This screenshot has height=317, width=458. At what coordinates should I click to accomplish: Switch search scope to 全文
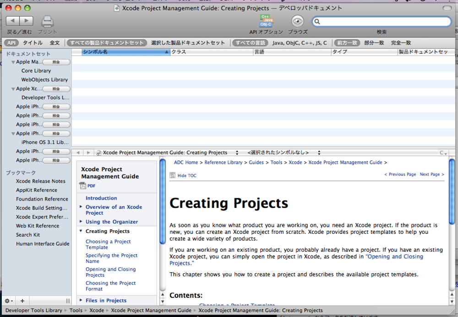point(55,43)
